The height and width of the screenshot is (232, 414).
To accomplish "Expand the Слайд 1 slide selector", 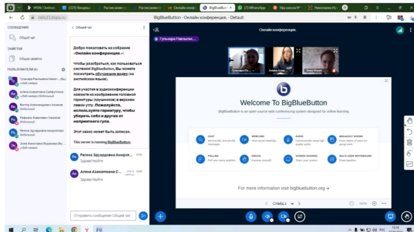I will (281, 203).
